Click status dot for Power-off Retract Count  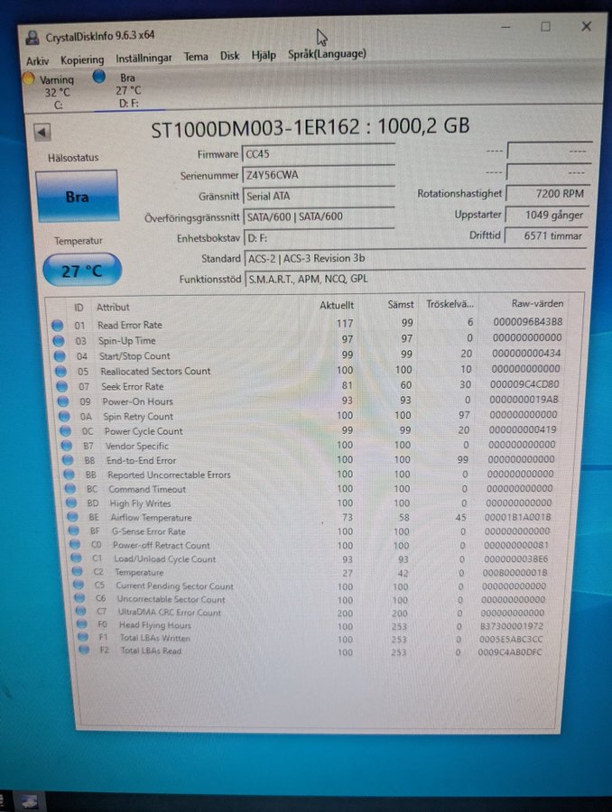pyautogui.click(x=75, y=545)
